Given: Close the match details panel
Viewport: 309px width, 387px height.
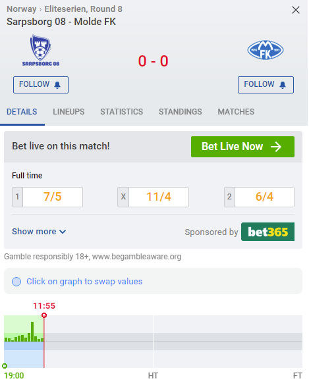Looking at the screenshot, I should pos(296,10).
